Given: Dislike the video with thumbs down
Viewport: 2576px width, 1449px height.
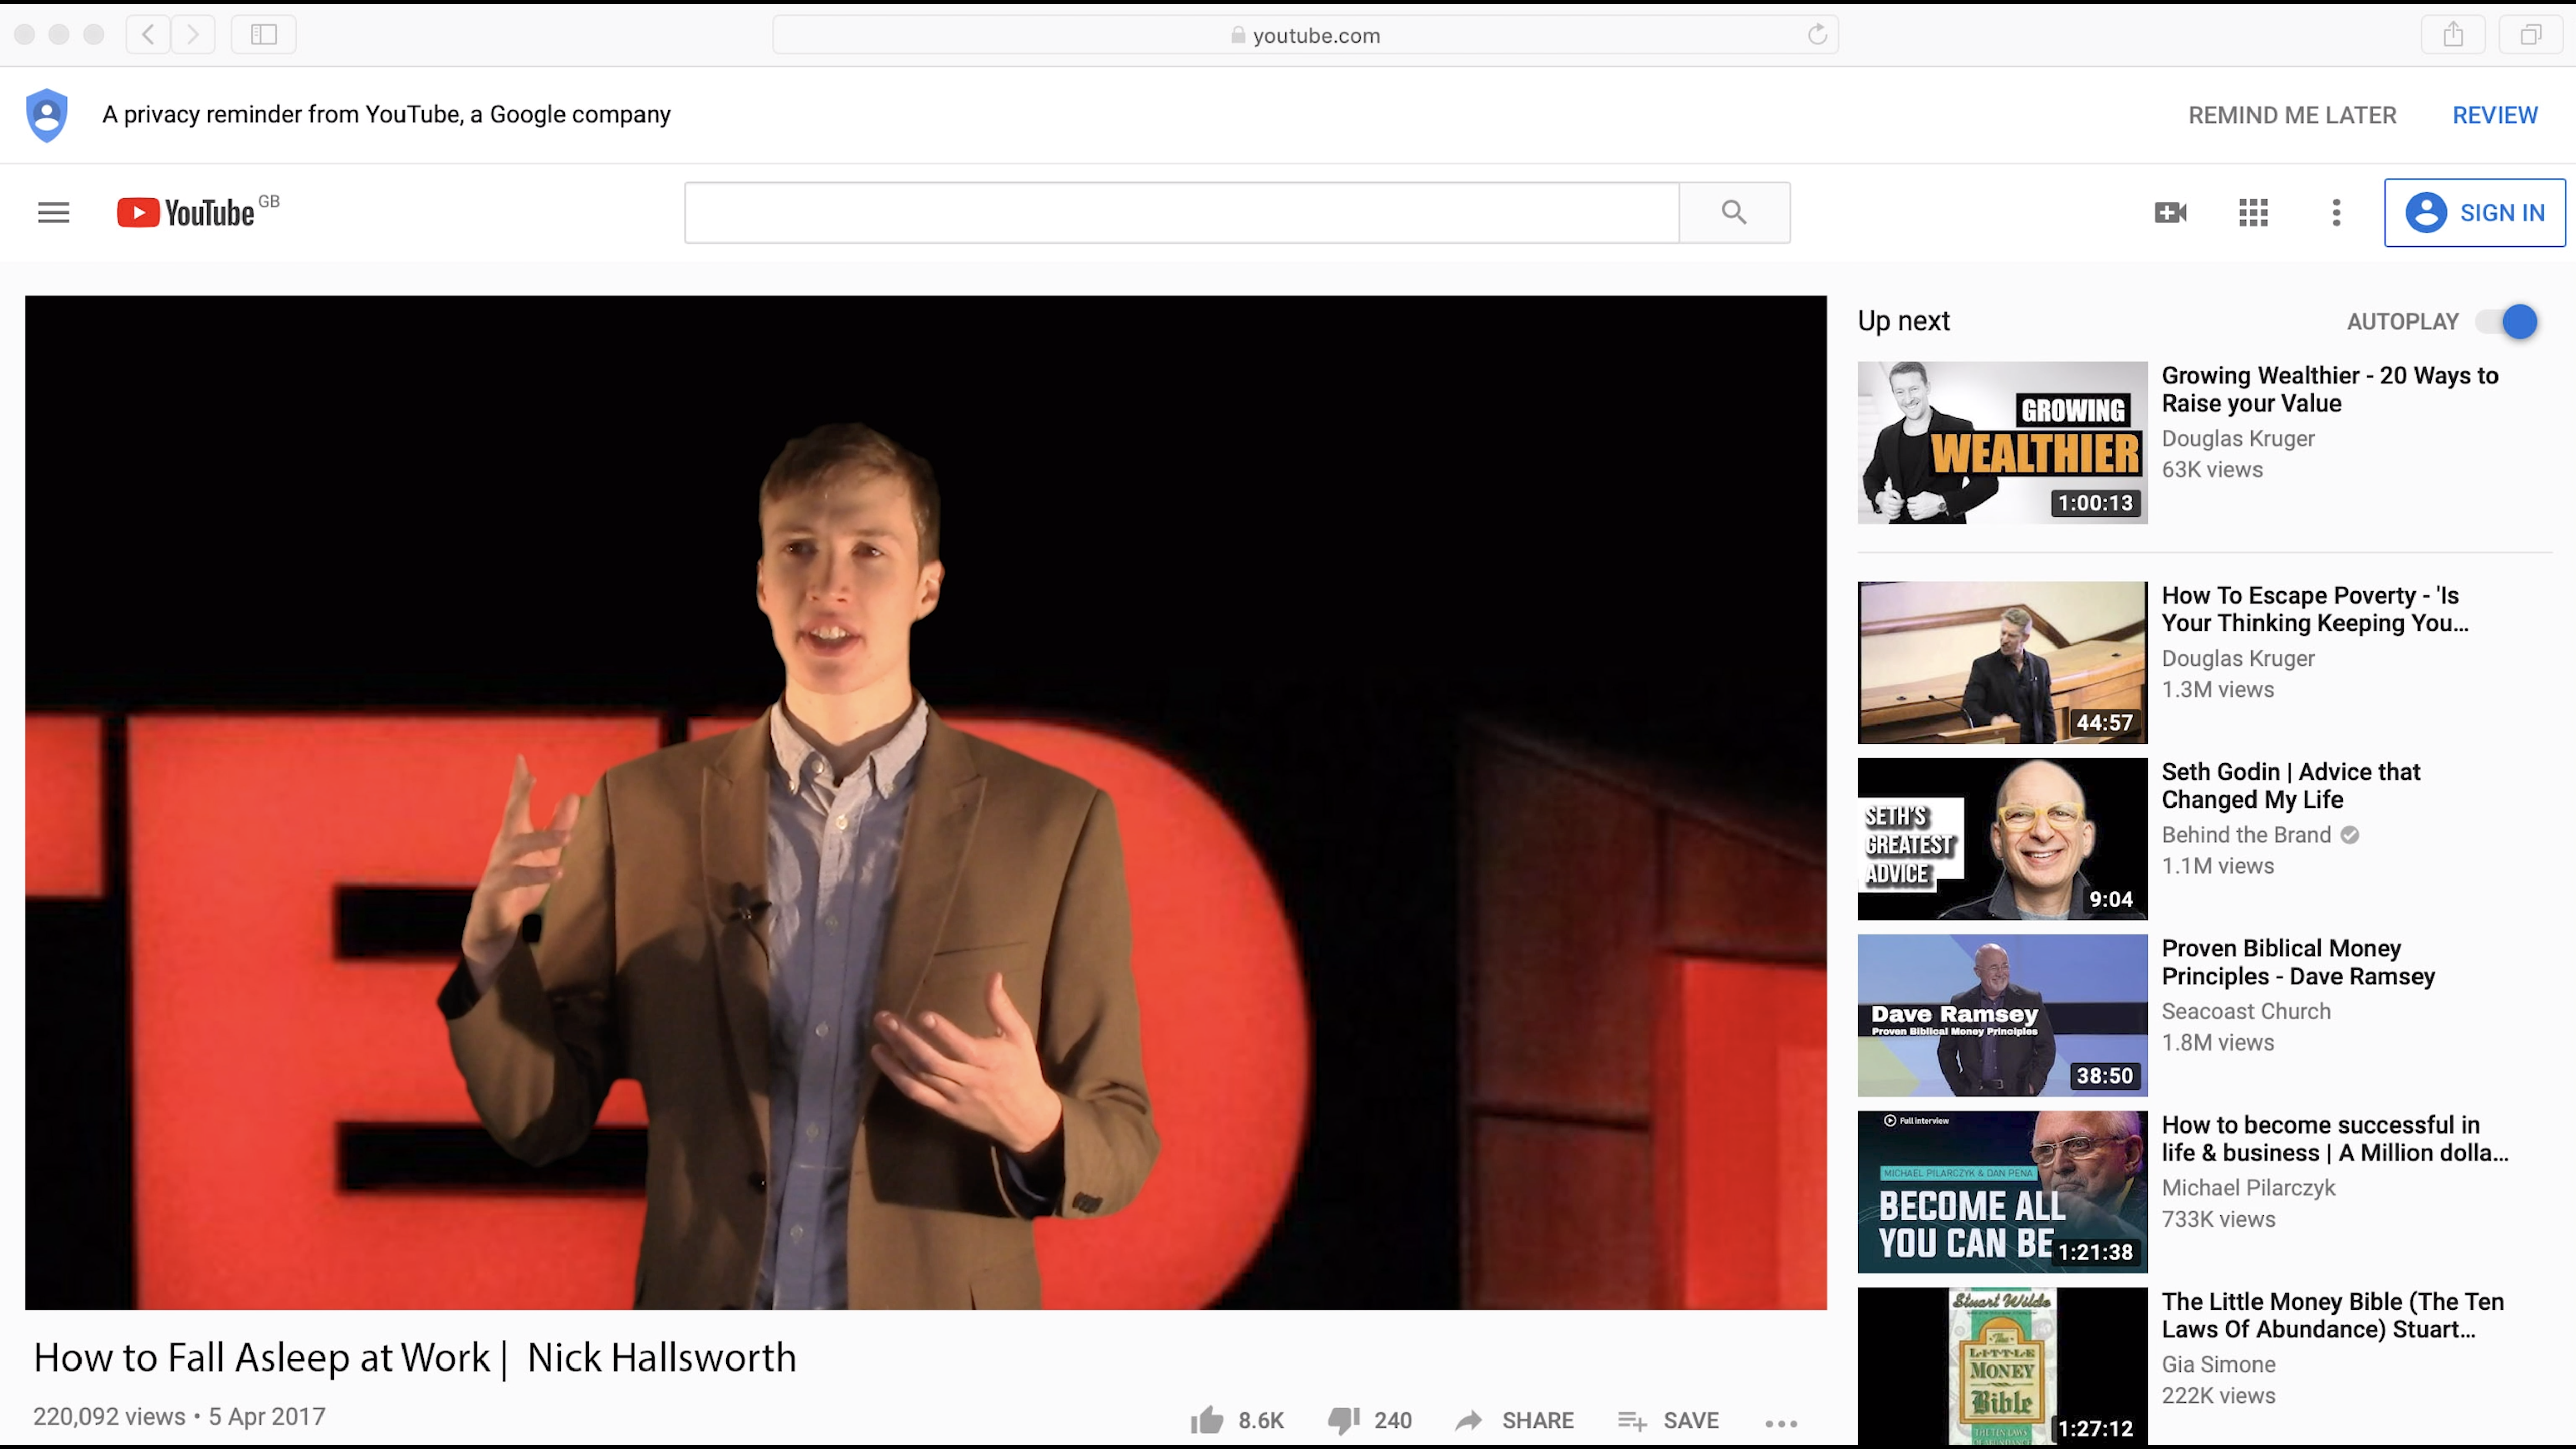Looking at the screenshot, I should tap(1344, 1419).
